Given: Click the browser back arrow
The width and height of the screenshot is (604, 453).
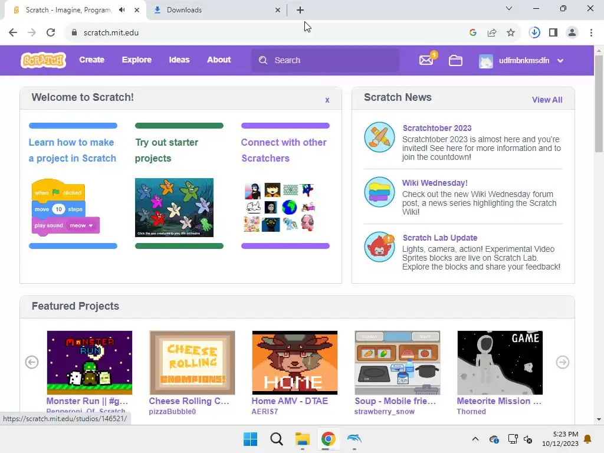Looking at the screenshot, I should click(x=13, y=33).
